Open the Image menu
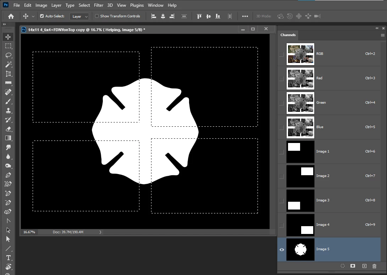This screenshot has height=275, width=387. point(41,5)
